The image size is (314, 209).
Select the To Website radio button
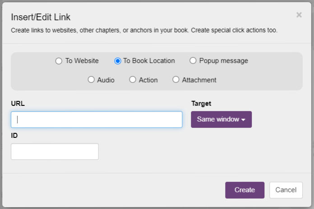(59, 61)
